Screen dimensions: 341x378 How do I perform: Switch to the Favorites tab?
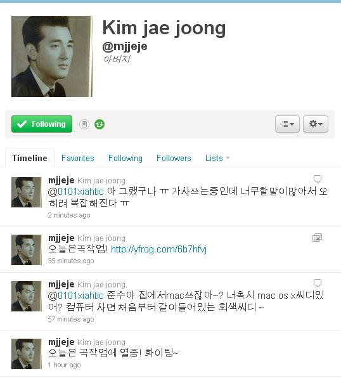point(77,158)
